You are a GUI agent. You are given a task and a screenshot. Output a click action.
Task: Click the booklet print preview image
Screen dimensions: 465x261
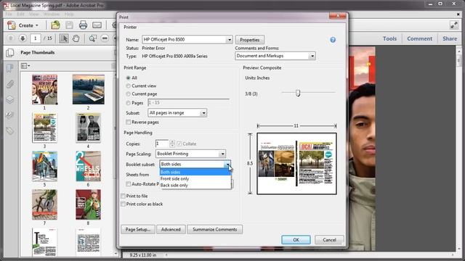coord(296,164)
